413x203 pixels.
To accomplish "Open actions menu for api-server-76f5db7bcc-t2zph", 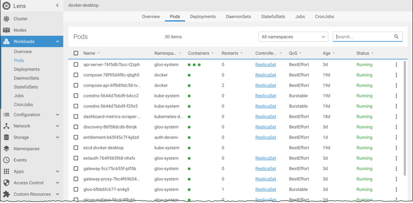I will pos(396,65).
